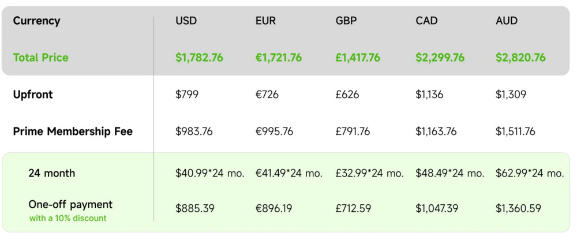The width and height of the screenshot is (577, 240).
Task: Select the EUR column header
Action: tap(265, 21)
